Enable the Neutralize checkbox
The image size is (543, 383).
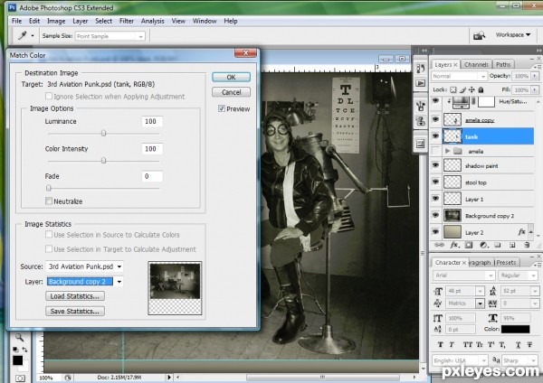tap(49, 201)
